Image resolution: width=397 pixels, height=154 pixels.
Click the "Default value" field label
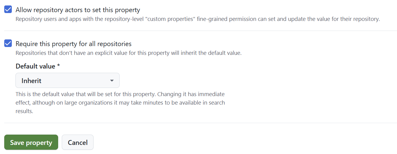[35, 66]
